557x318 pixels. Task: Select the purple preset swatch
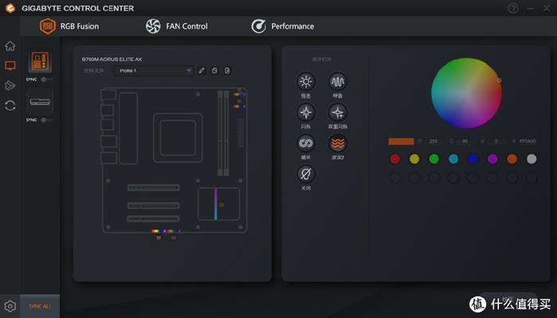[493, 159]
